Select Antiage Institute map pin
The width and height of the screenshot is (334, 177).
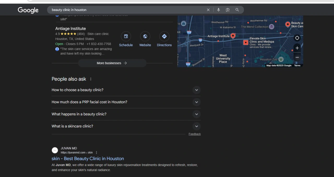[x=233, y=36]
